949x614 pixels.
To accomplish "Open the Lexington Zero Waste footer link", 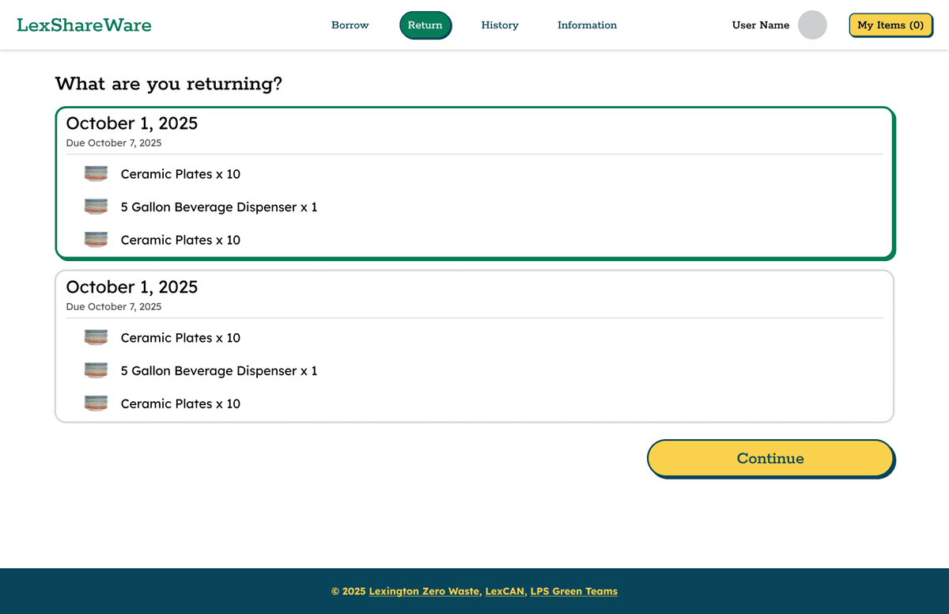I will click(424, 591).
